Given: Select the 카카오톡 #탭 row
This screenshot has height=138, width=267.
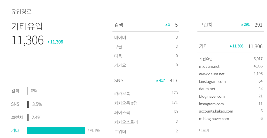Looking at the screenshot, I should tap(146, 103).
